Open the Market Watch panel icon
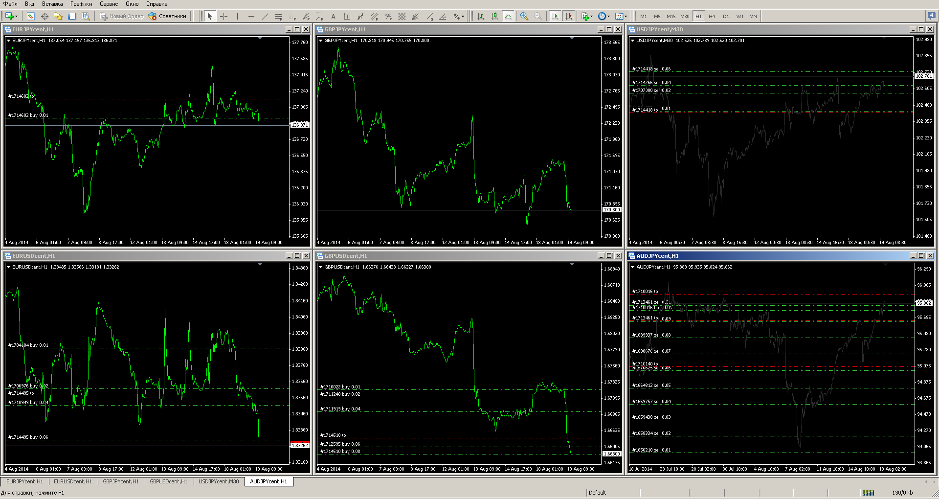This screenshot has width=939, height=499. pyautogui.click(x=31, y=16)
